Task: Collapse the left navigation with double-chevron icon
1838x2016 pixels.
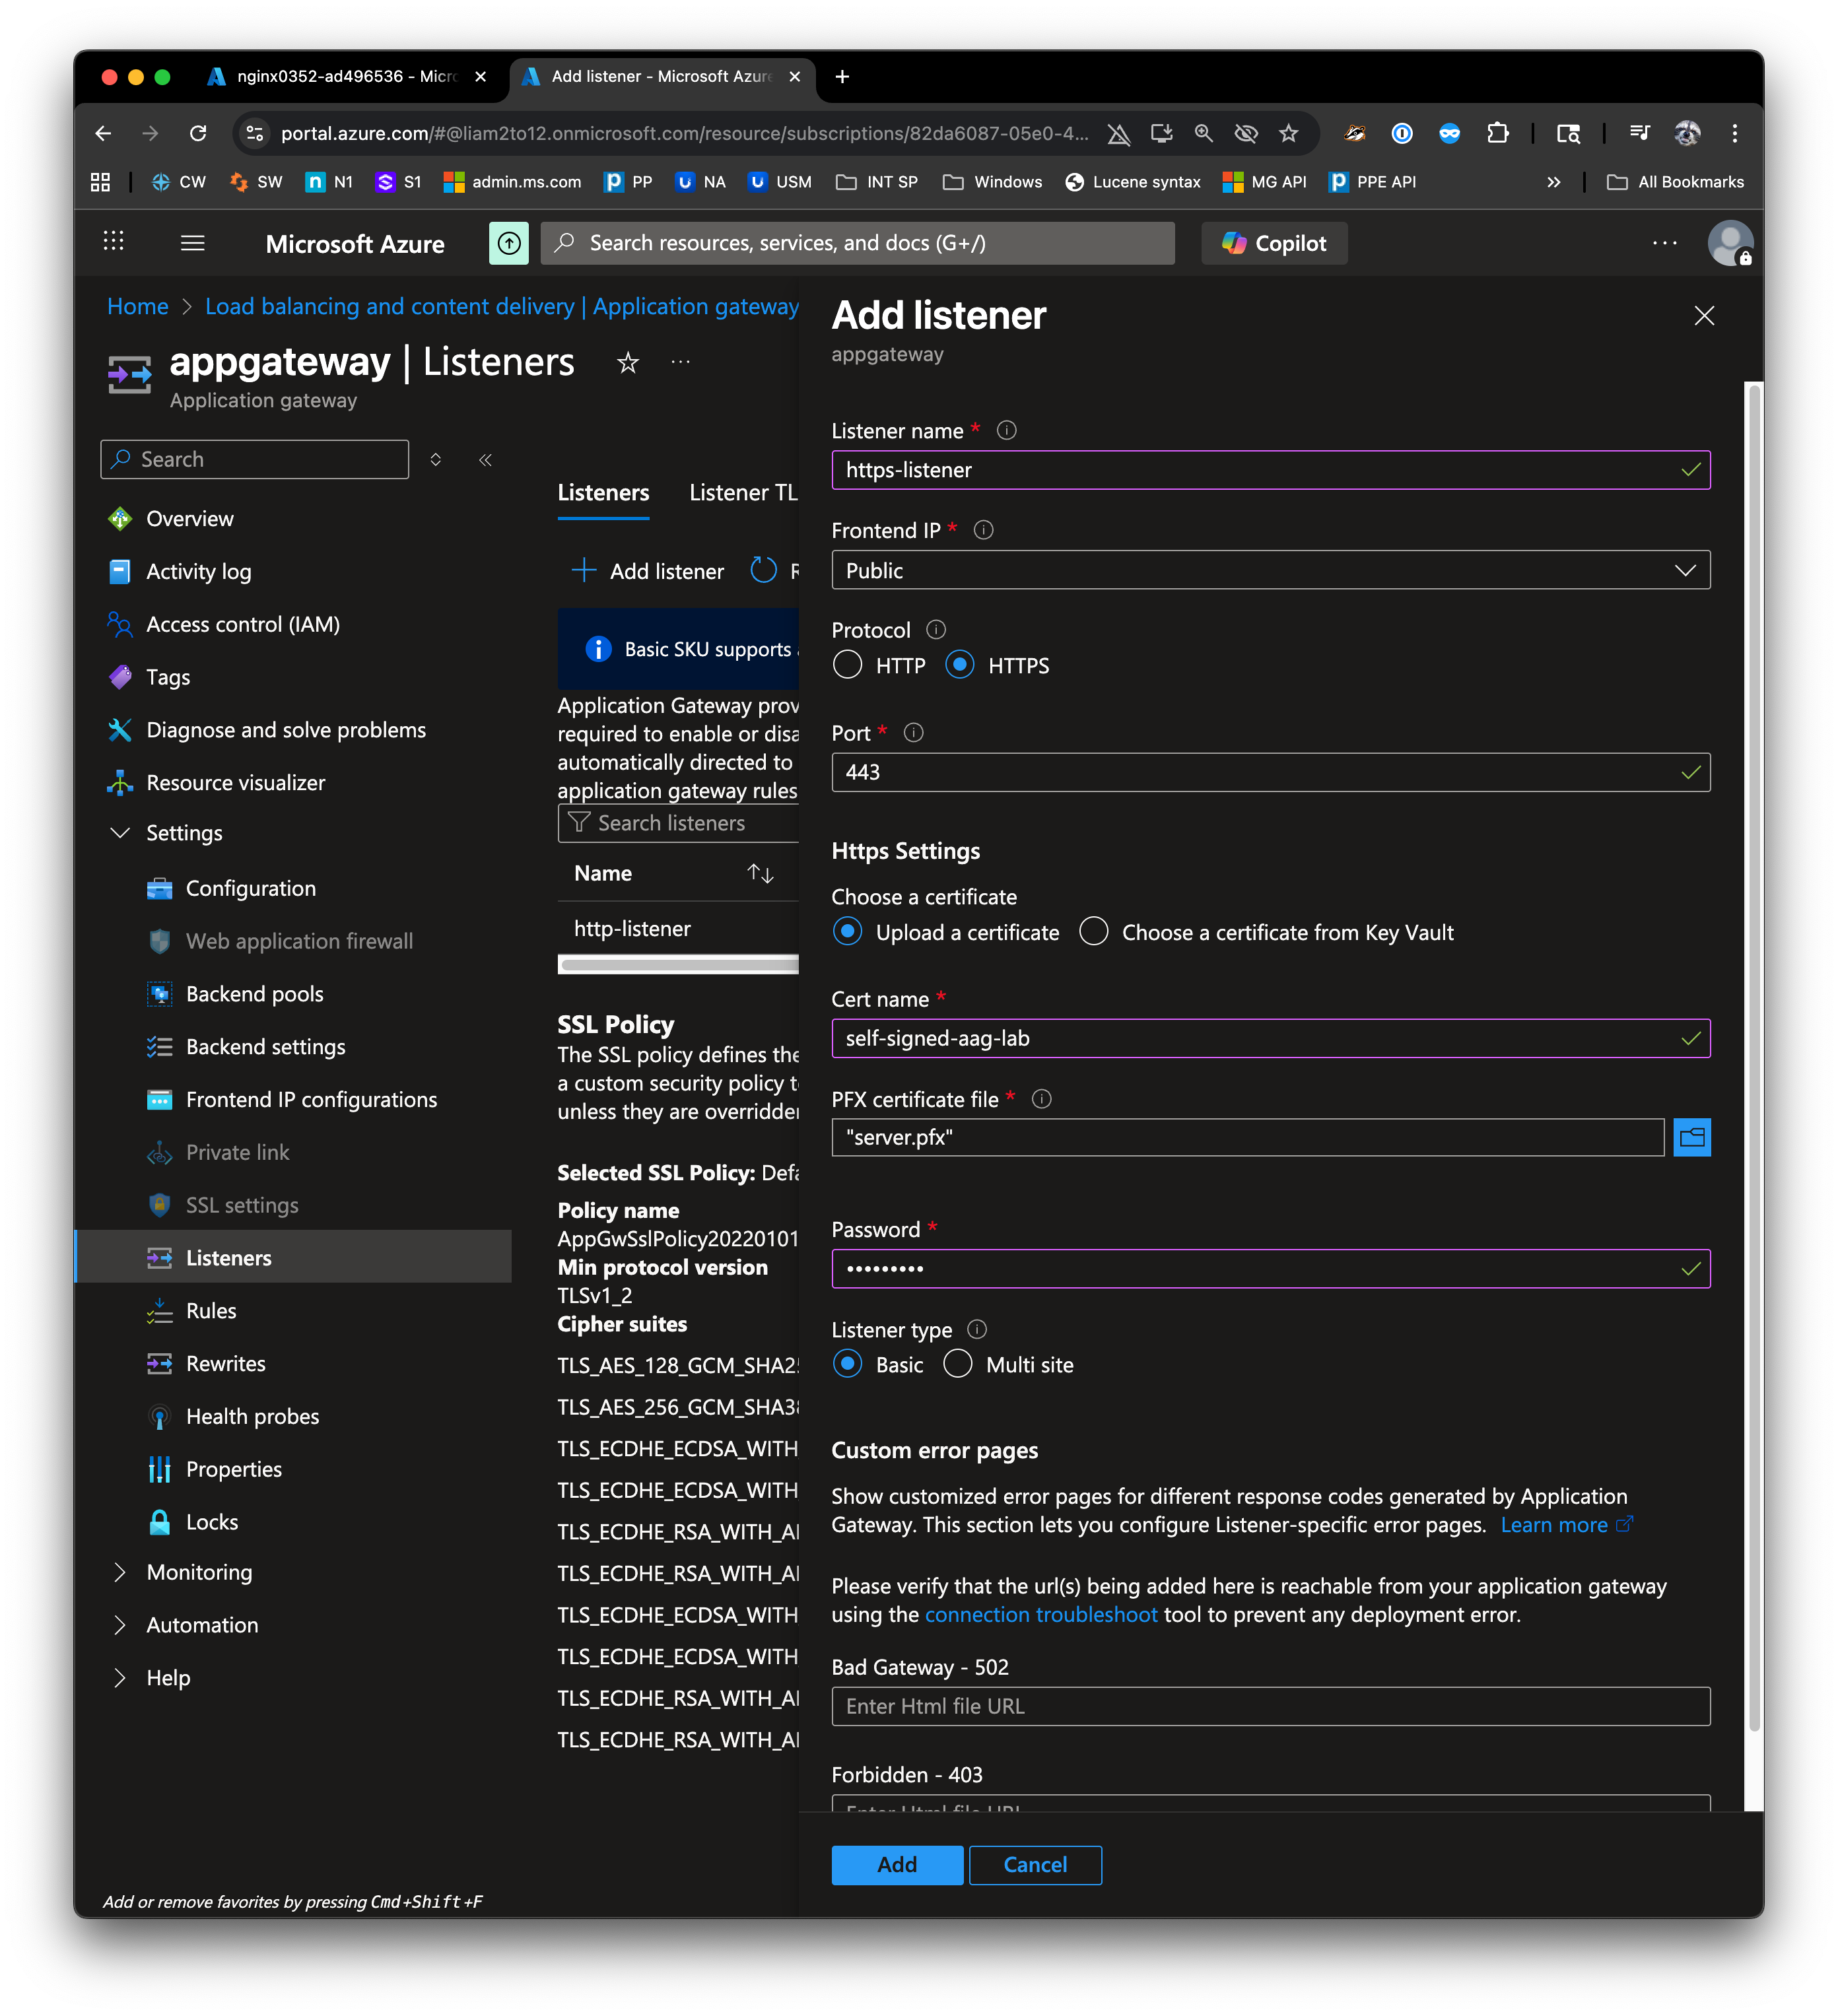Action: pos(485,460)
